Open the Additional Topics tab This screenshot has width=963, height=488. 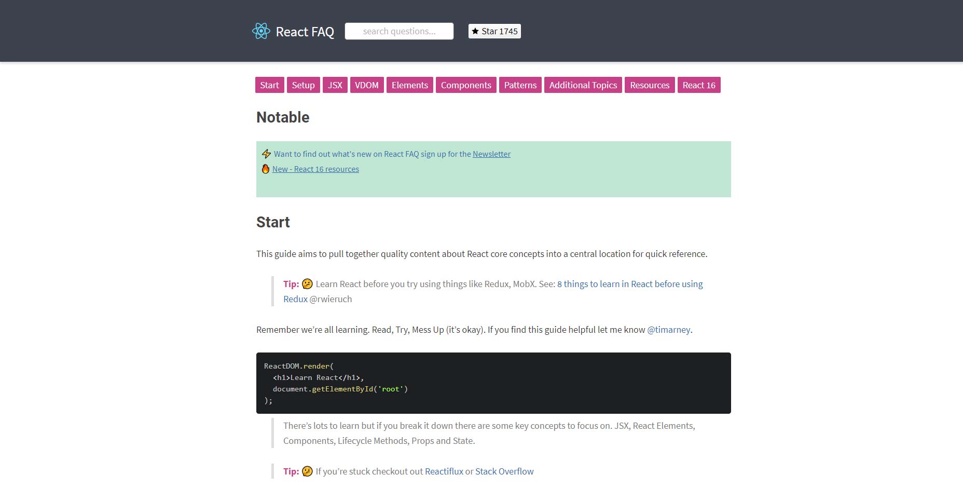click(x=583, y=85)
